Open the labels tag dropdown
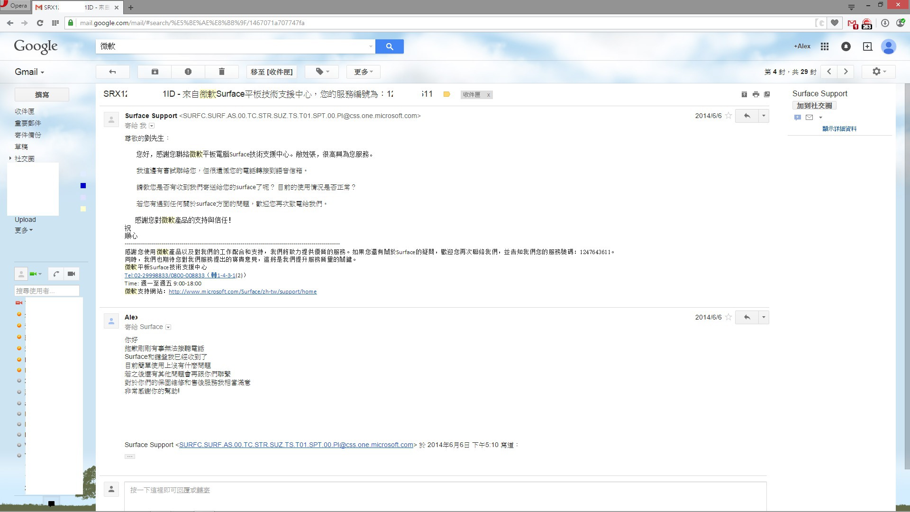 pyautogui.click(x=322, y=72)
